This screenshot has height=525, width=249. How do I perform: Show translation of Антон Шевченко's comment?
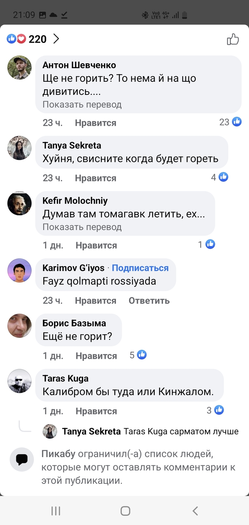(82, 104)
